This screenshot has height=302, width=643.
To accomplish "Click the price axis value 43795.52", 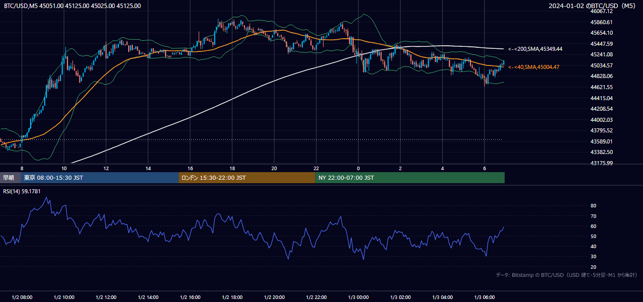I will click(602, 130).
